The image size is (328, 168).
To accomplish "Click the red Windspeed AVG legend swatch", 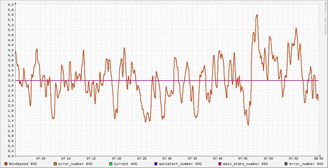I will 6,164.
